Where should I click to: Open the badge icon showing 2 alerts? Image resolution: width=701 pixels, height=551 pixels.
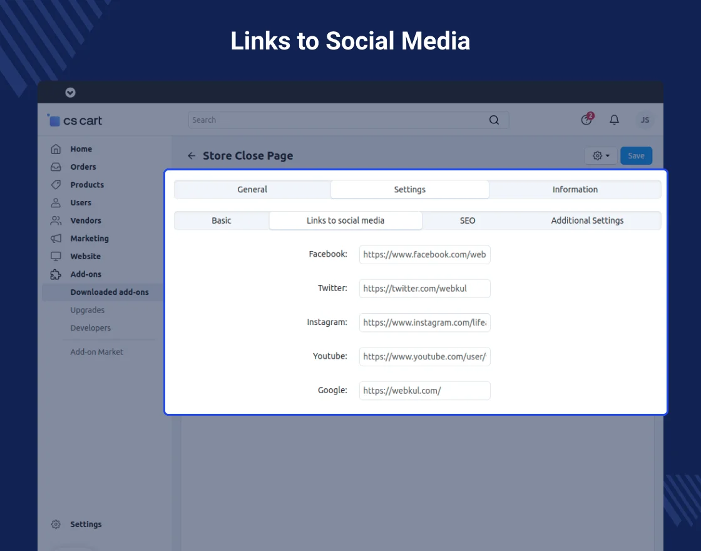pyautogui.click(x=586, y=120)
